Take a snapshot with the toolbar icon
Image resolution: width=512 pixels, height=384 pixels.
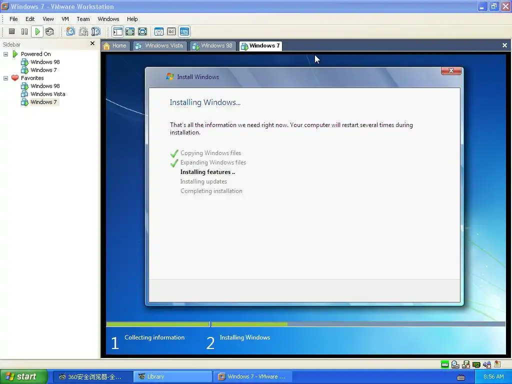click(70, 31)
